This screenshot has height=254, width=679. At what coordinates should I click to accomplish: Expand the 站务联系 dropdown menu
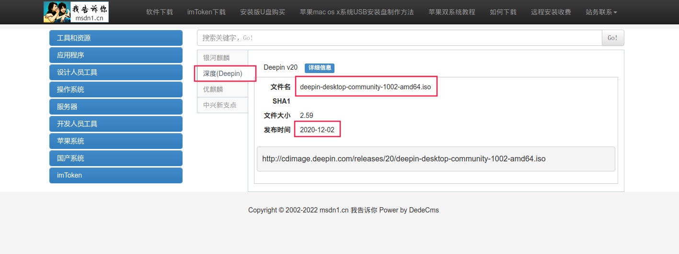click(x=601, y=12)
